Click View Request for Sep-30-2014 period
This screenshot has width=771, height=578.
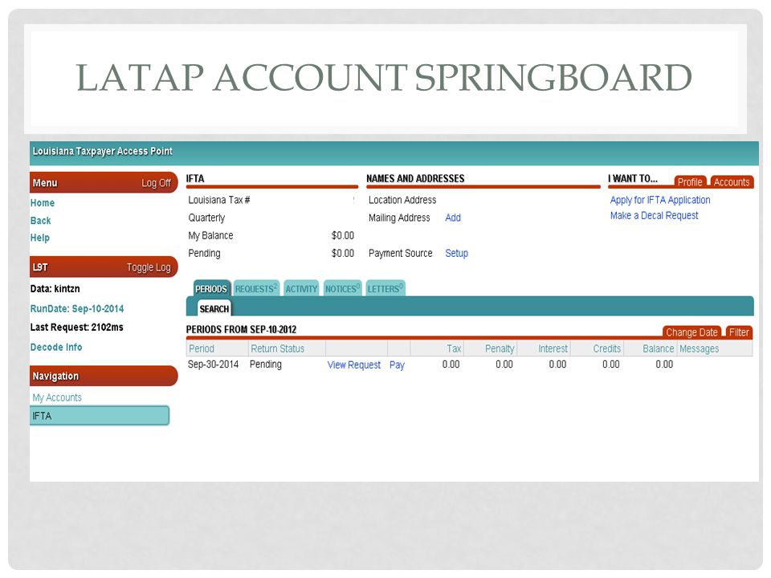[354, 364]
